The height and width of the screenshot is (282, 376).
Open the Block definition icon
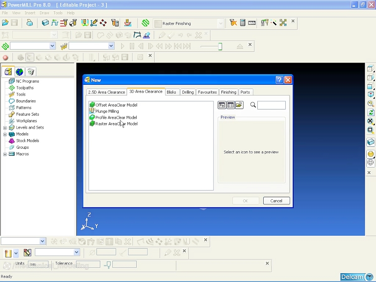click(x=45, y=23)
